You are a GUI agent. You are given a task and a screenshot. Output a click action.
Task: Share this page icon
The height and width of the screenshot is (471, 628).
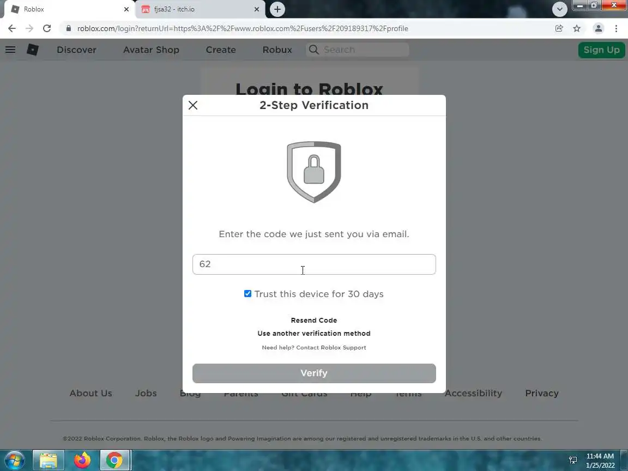pos(559,28)
